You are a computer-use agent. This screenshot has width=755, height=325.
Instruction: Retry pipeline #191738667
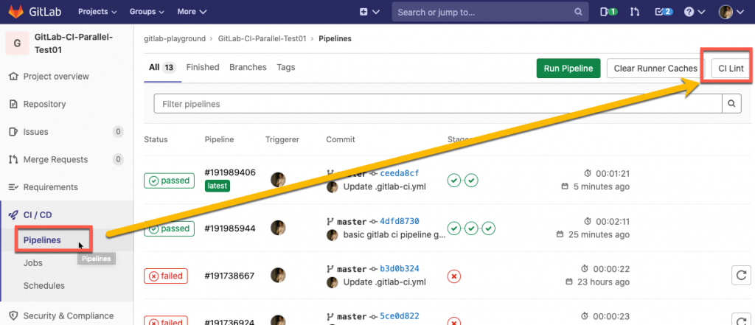pos(741,276)
